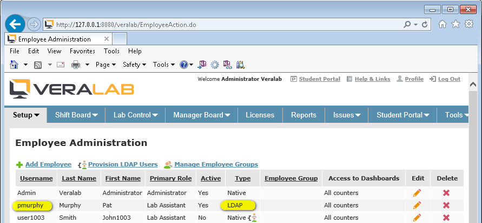Open a new blank browser tab
482x223 pixels.
pos(120,39)
